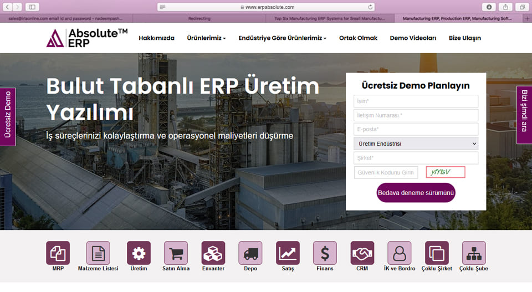Open the Satın Alma cart icon
Screen dimensions: 532x292
tap(176, 253)
